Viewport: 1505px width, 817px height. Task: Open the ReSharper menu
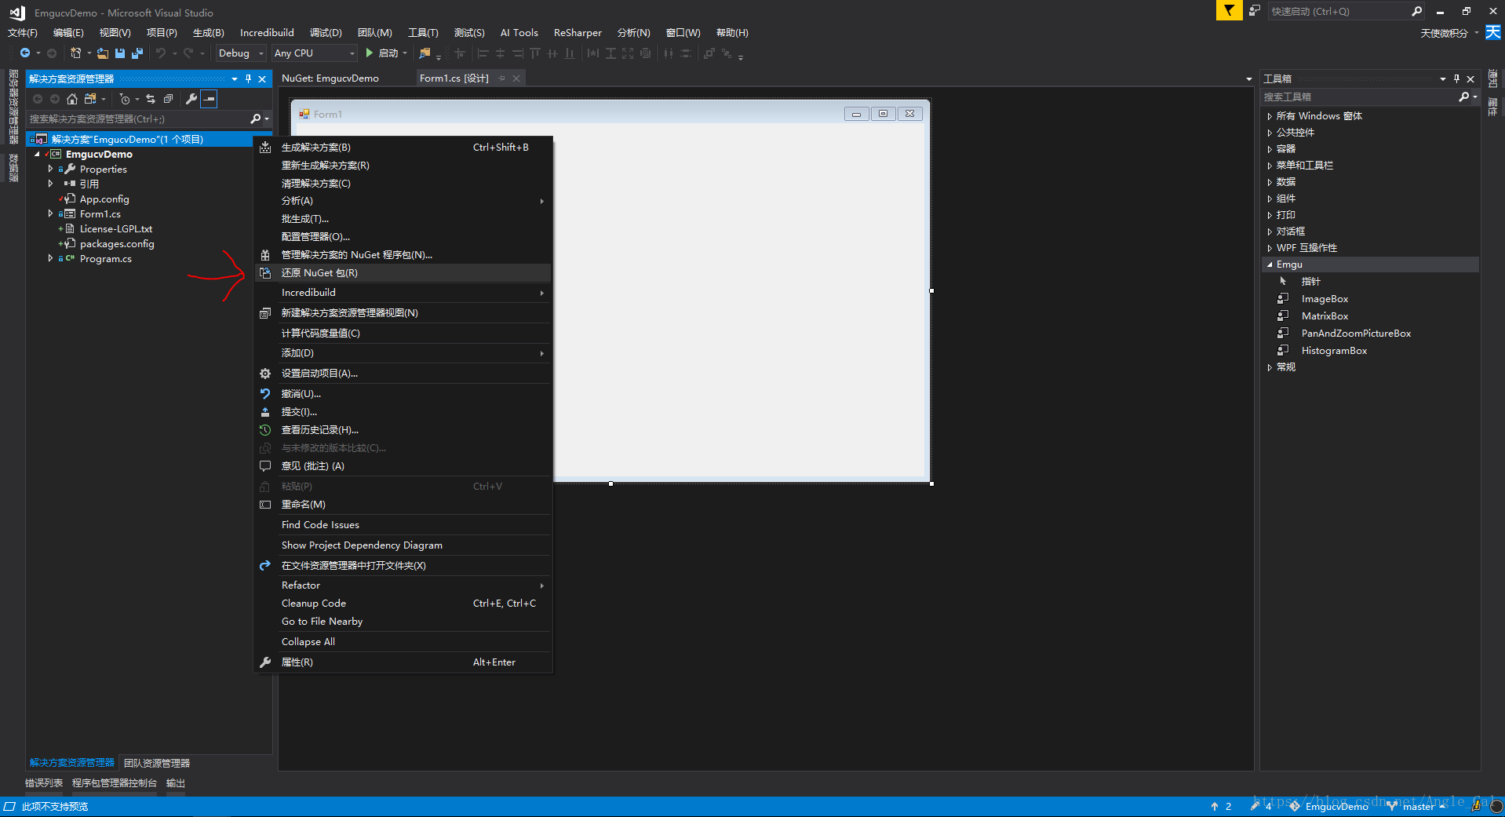click(578, 32)
